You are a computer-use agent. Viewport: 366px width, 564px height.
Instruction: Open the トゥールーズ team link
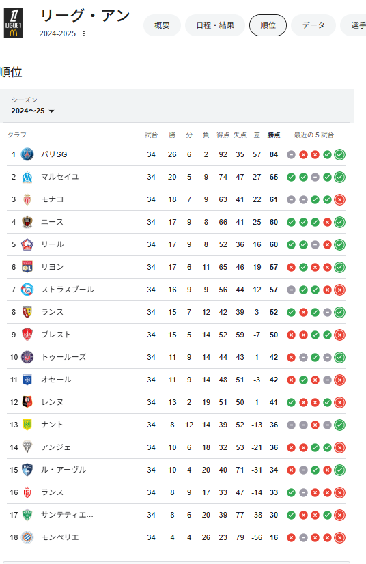tap(64, 357)
